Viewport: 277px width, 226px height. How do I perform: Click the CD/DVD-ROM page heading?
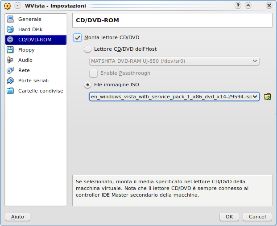pyautogui.click(x=97, y=20)
